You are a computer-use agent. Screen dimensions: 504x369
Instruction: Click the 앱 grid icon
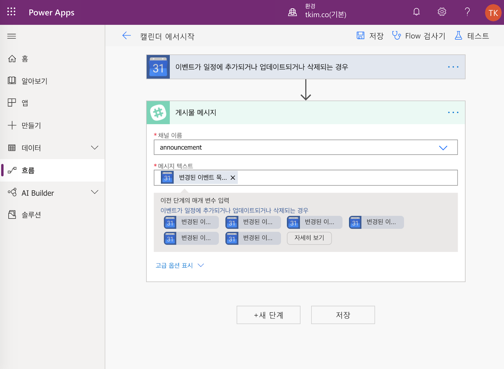(x=12, y=103)
